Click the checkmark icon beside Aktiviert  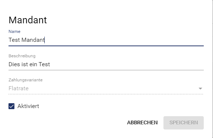coord(11,106)
